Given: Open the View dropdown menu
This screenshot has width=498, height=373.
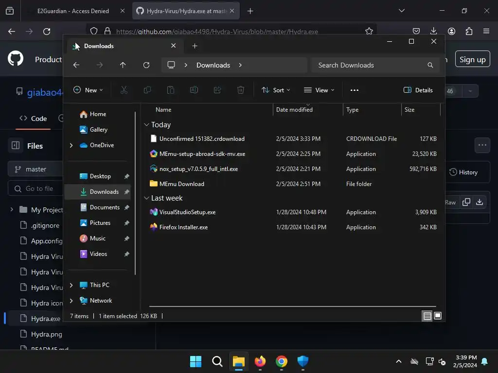Looking at the screenshot, I should [x=319, y=90].
